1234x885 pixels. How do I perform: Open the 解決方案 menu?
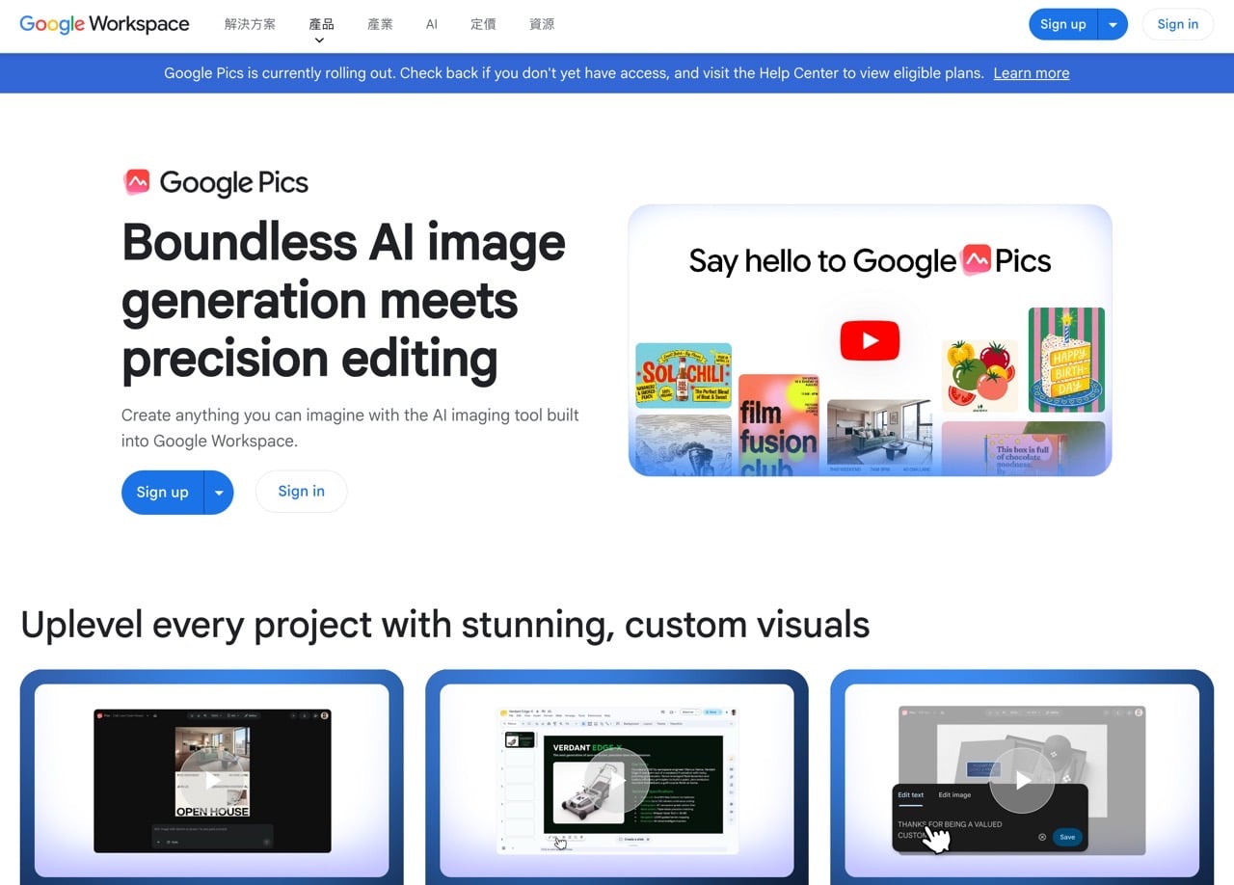250,24
